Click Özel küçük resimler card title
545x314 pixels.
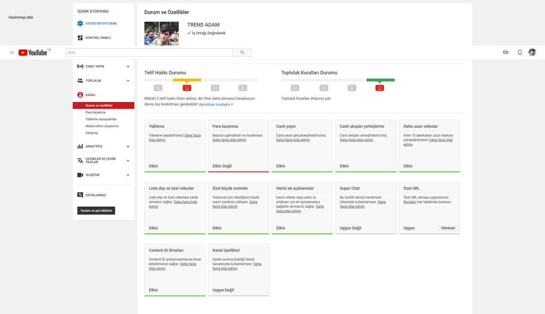tap(230, 188)
